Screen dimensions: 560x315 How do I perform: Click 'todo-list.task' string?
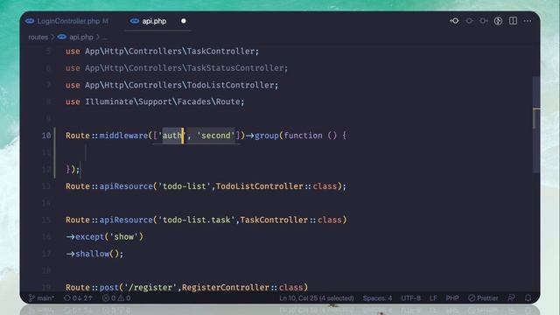pos(196,220)
